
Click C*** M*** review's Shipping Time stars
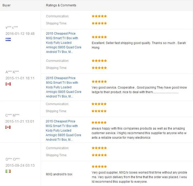99,111
